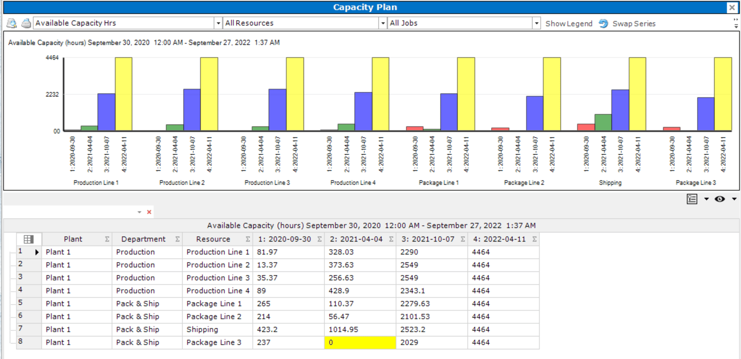Click the filter dropdown arrow beside the X
741x359 pixels.
(x=139, y=212)
